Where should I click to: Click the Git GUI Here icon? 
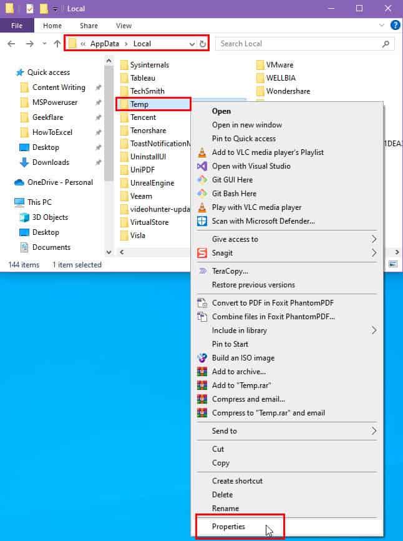click(x=202, y=180)
